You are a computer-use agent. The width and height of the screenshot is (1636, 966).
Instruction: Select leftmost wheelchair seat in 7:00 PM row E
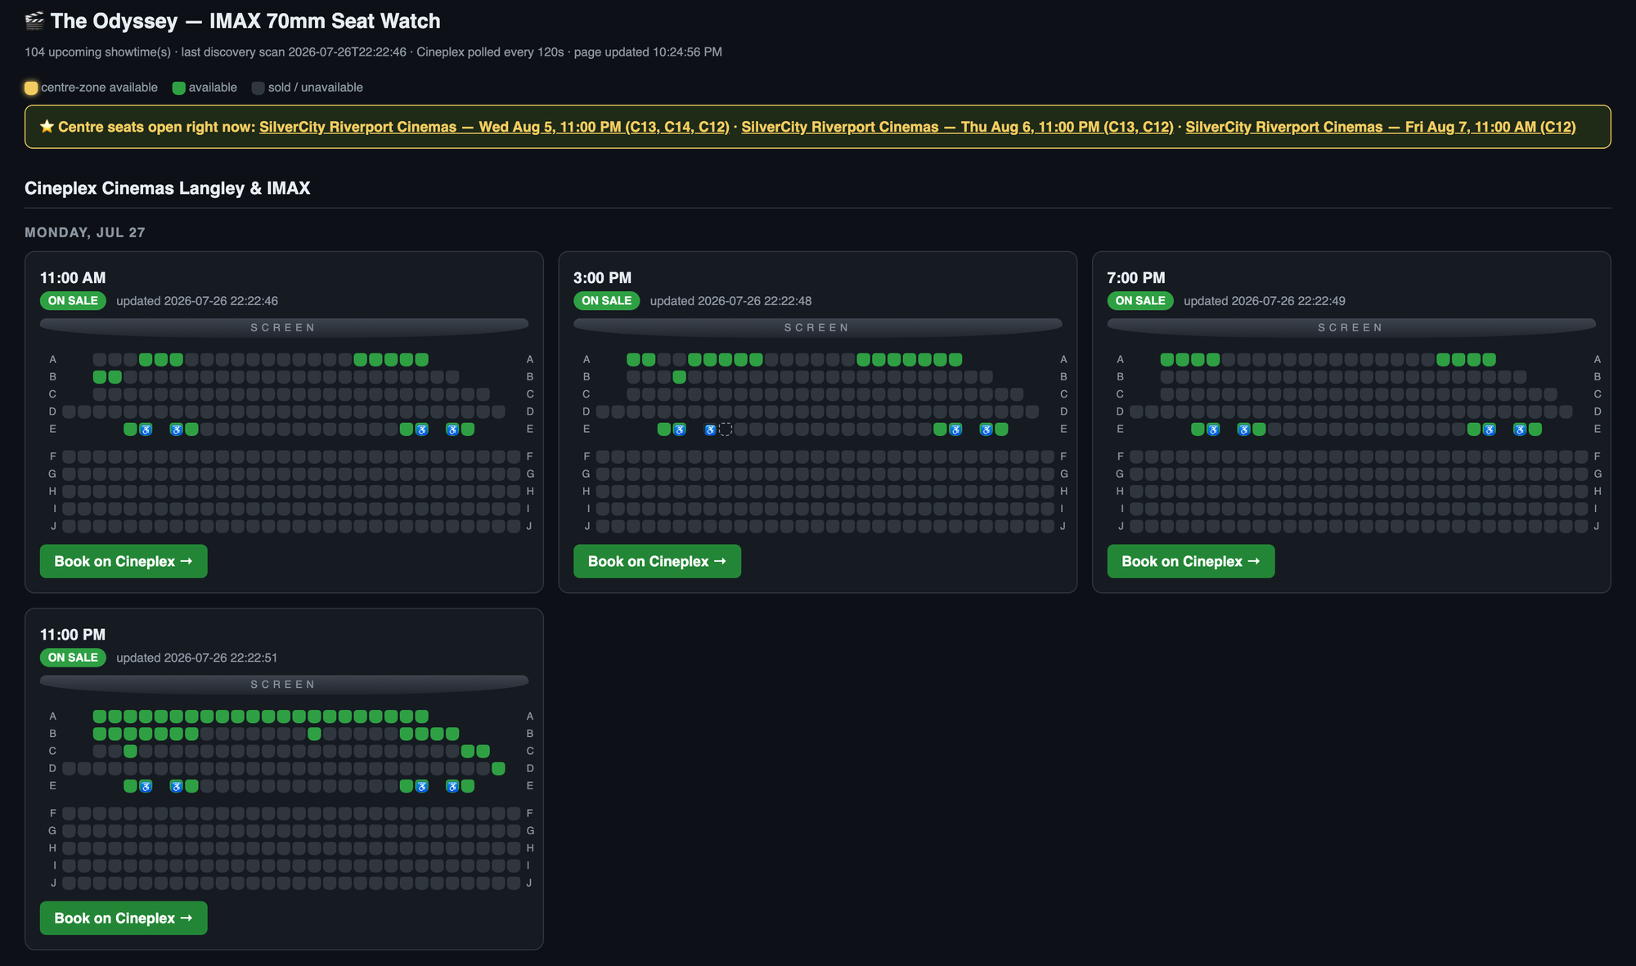coord(1213,429)
